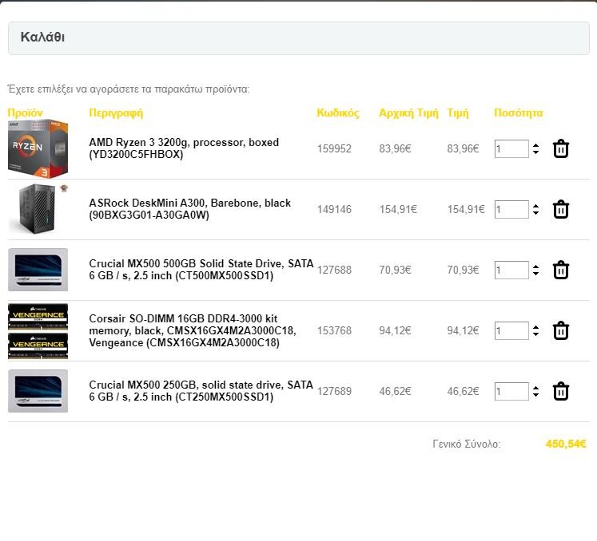Decrease quantity of Corsair SO-DIMM 16GB
597x541 pixels.
tap(535, 334)
